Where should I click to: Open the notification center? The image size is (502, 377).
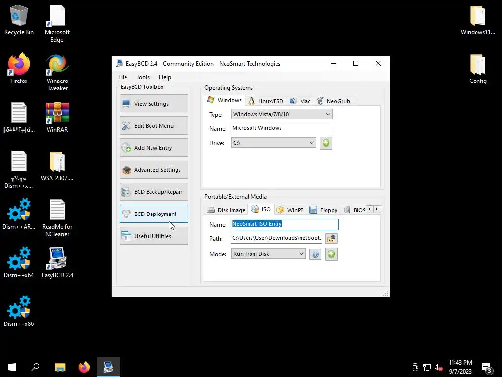point(487,367)
